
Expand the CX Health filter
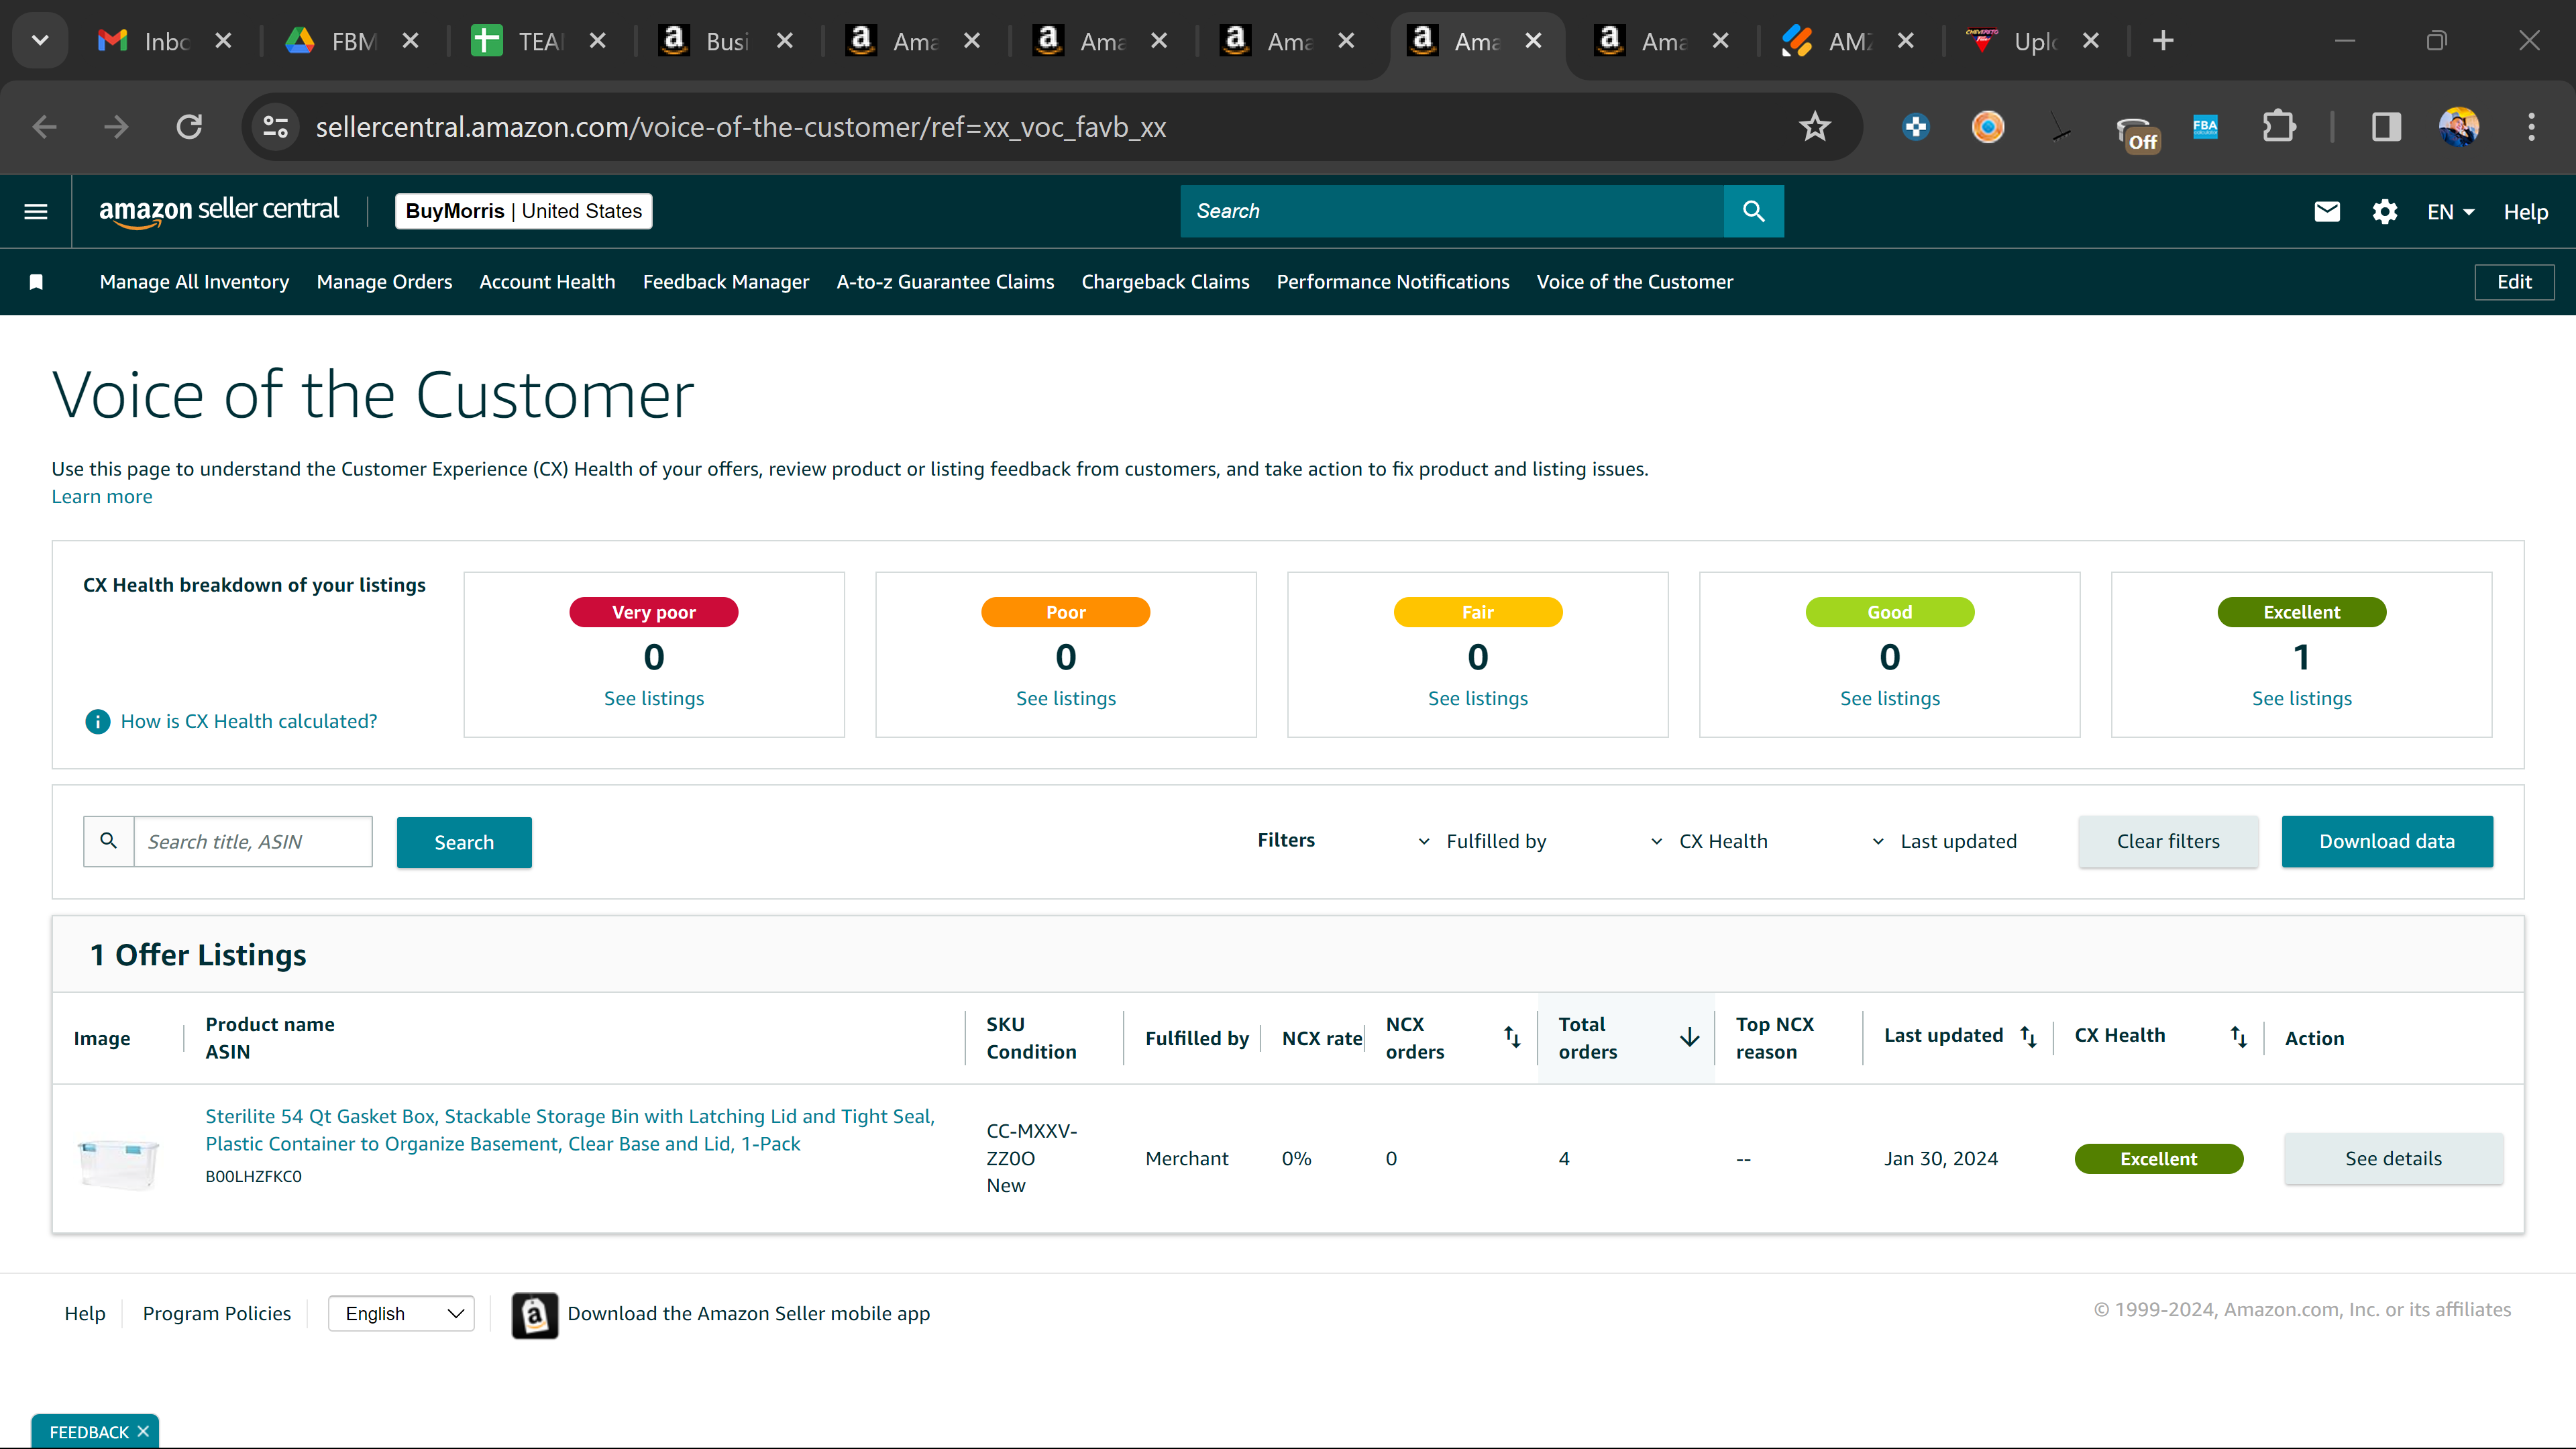tap(1709, 841)
